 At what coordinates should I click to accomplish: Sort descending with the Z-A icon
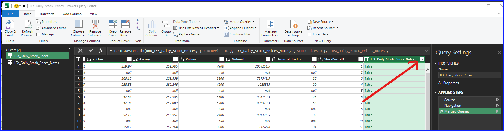139,28
